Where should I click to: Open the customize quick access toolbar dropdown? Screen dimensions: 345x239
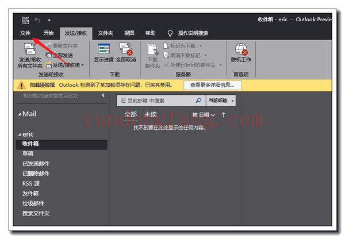click(x=49, y=21)
